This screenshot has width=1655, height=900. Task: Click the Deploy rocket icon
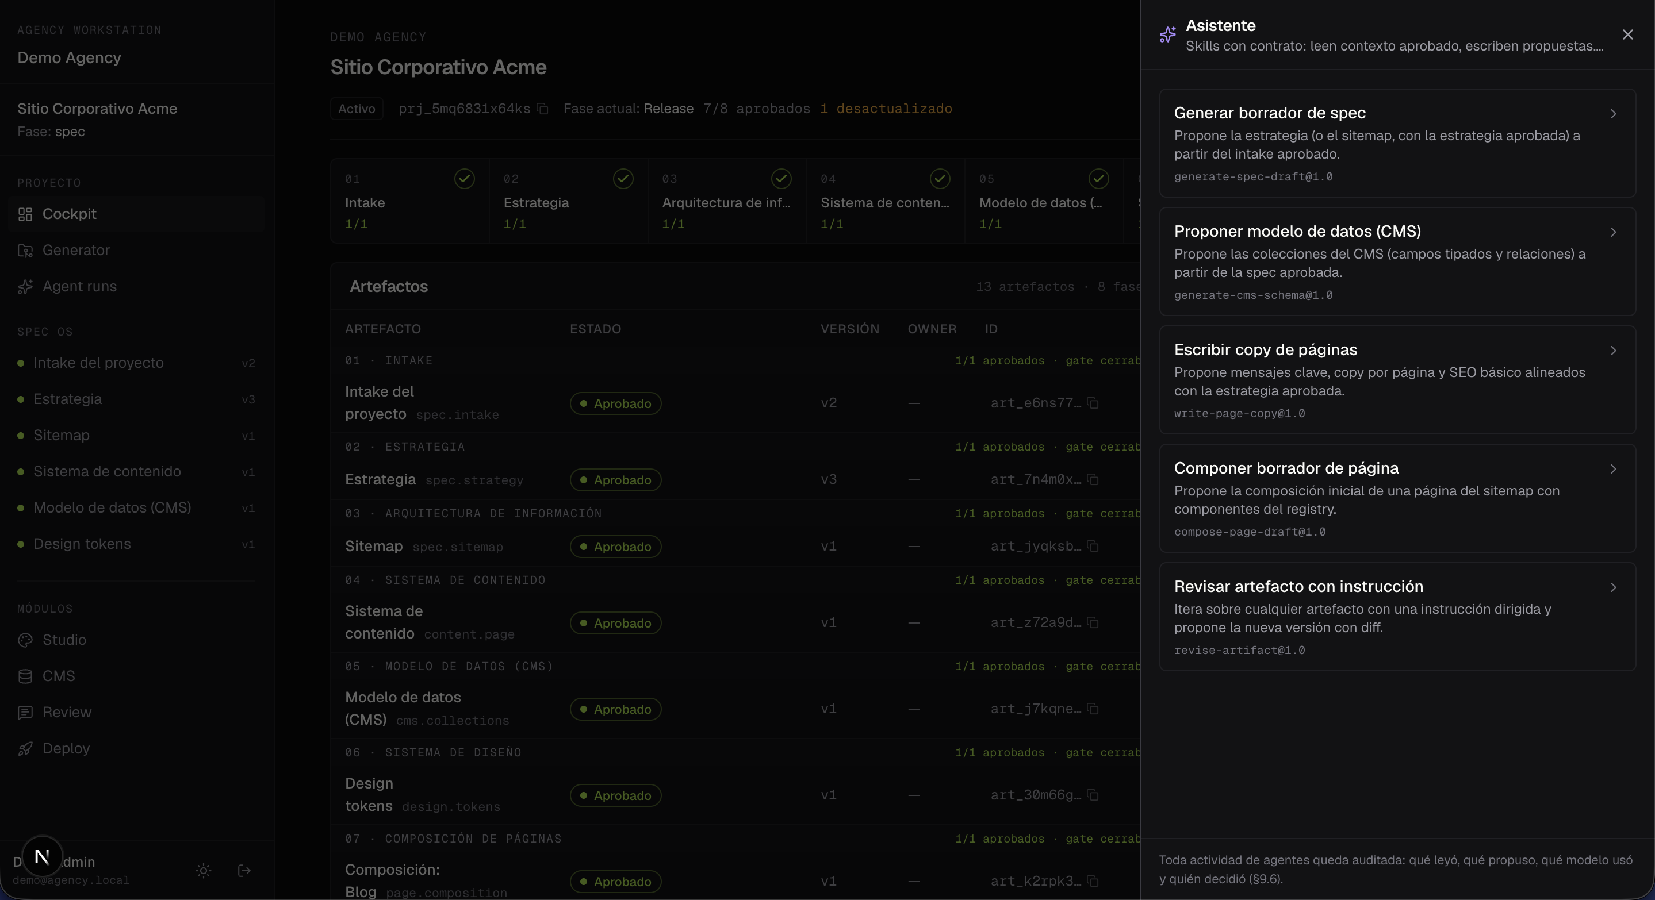click(x=25, y=749)
